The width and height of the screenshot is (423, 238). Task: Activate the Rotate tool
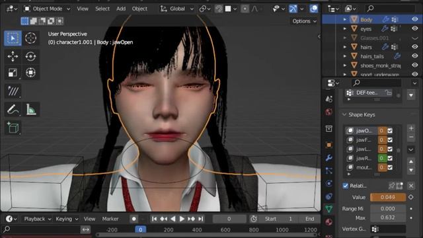[31, 56]
